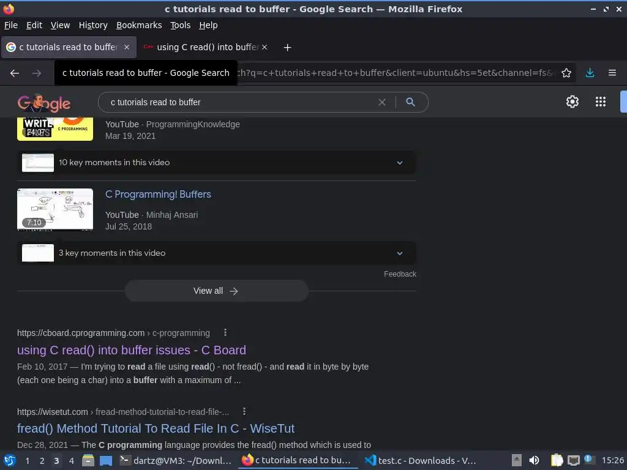Switch to workspace 4 in taskbar
The image size is (627, 470).
[72, 461]
